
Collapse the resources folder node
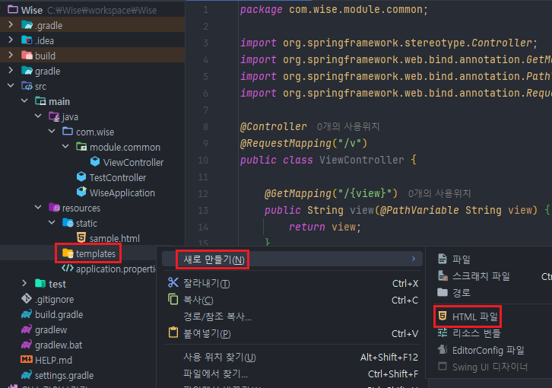click(38, 207)
